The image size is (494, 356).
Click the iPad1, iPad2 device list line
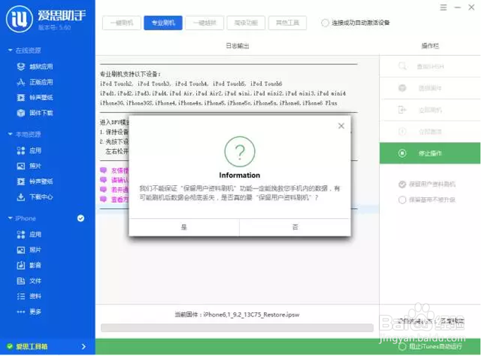223,93
